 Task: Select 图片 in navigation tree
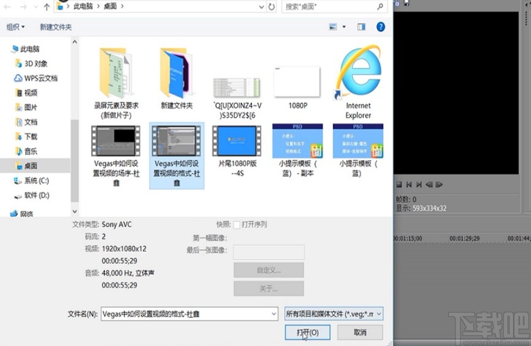point(26,107)
